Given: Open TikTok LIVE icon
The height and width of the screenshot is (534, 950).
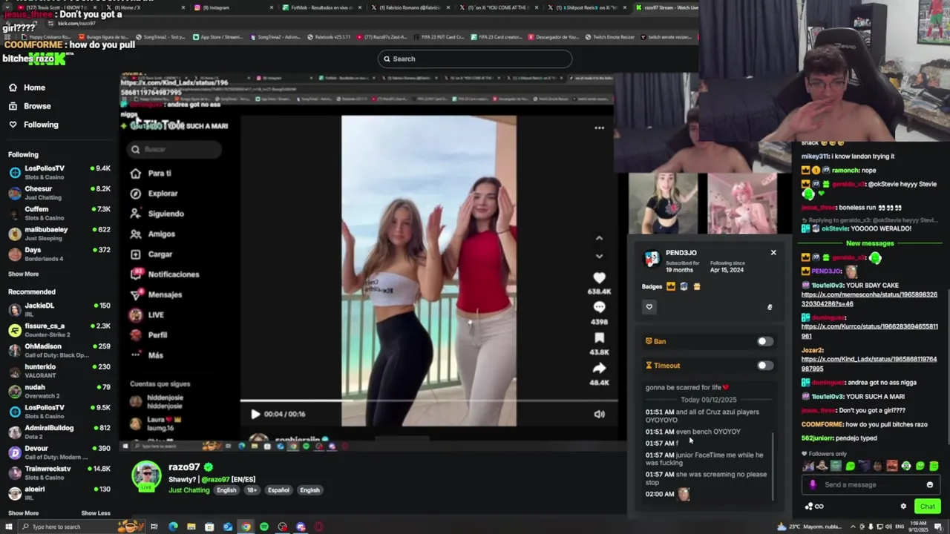Looking at the screenshot, I should click(x=135, y=315).
